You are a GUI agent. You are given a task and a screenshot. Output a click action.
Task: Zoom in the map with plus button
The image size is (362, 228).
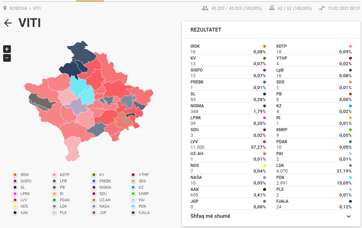[7, 49]
